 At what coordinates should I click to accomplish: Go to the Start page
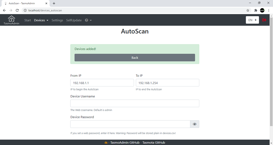pos(28,20)
